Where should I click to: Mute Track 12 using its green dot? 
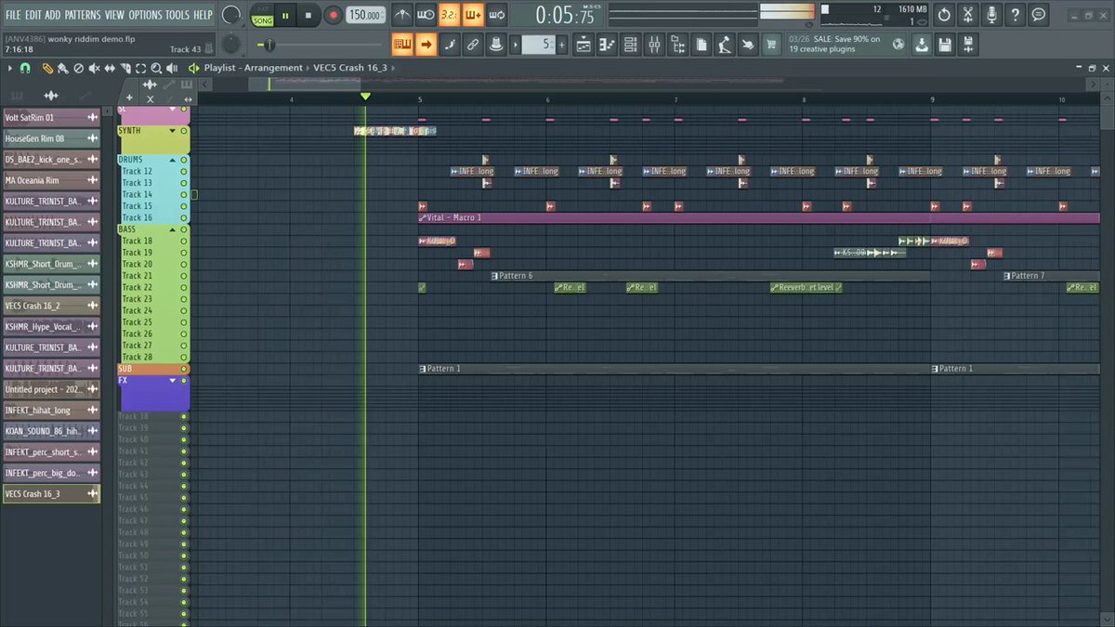pyautogui.click(x=184, y=171)
